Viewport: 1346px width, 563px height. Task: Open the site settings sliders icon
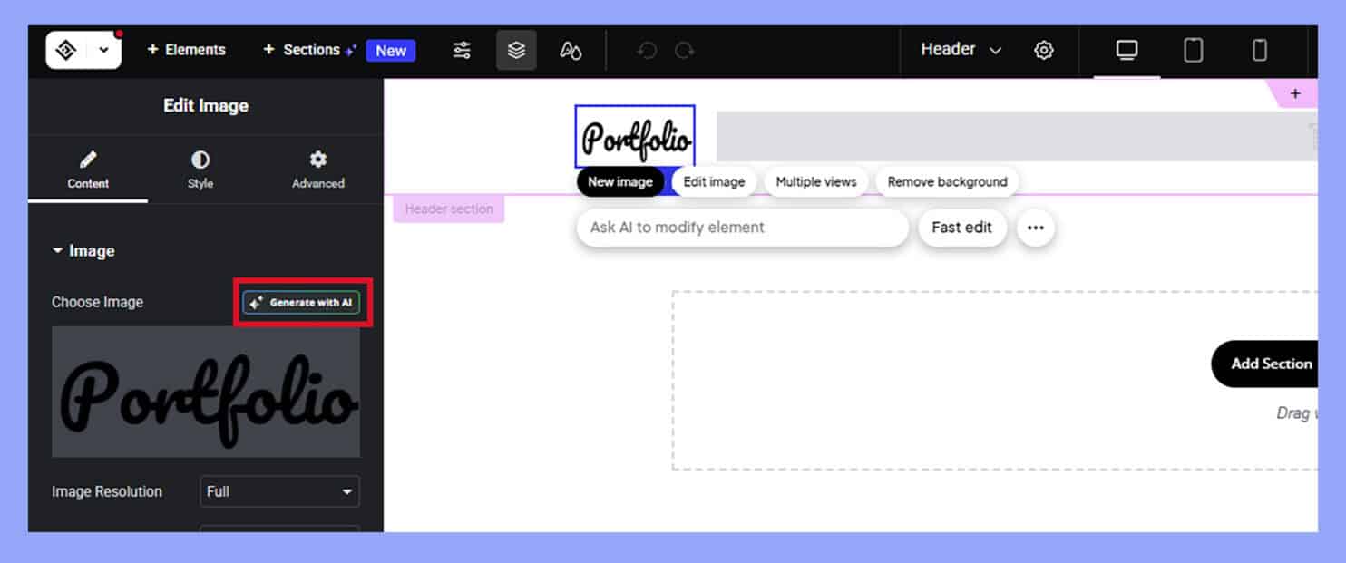coord(462,51)
